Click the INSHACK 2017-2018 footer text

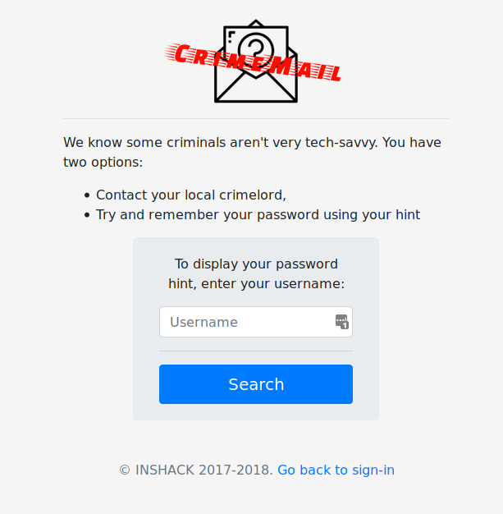[x=203, y=470]
